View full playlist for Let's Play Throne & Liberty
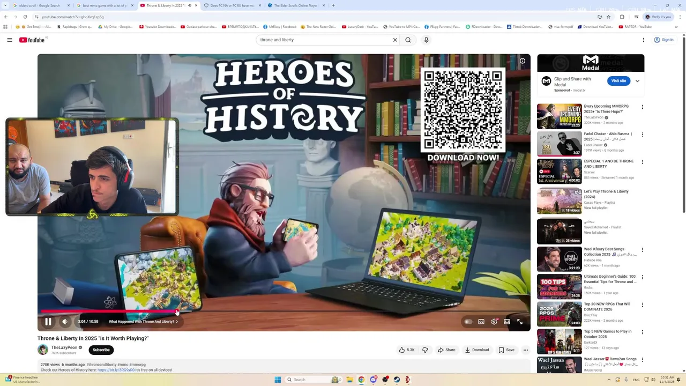Screen dimensions: 686x386 (x=595, y=208)
